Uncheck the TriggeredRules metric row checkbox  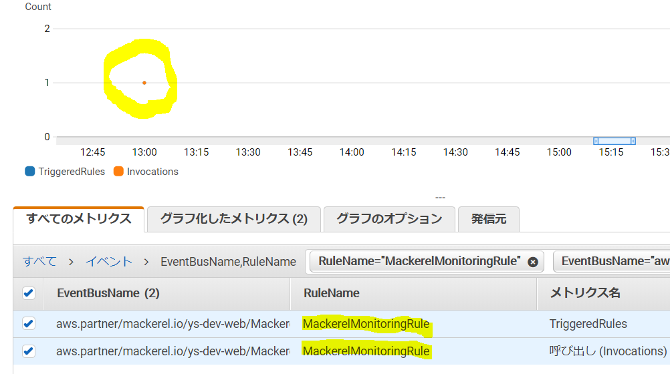tap(29, 324)
